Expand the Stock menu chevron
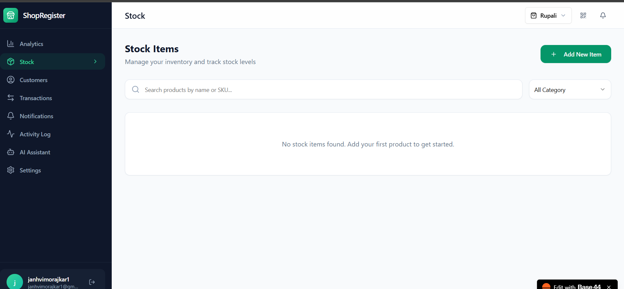624x289 pixels. (95, 61)
